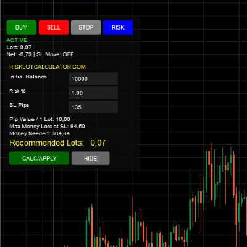The height and width of the screenshot is (247, 247).
Task: Click the Lots: 0,07 readout
Action: 19,48
